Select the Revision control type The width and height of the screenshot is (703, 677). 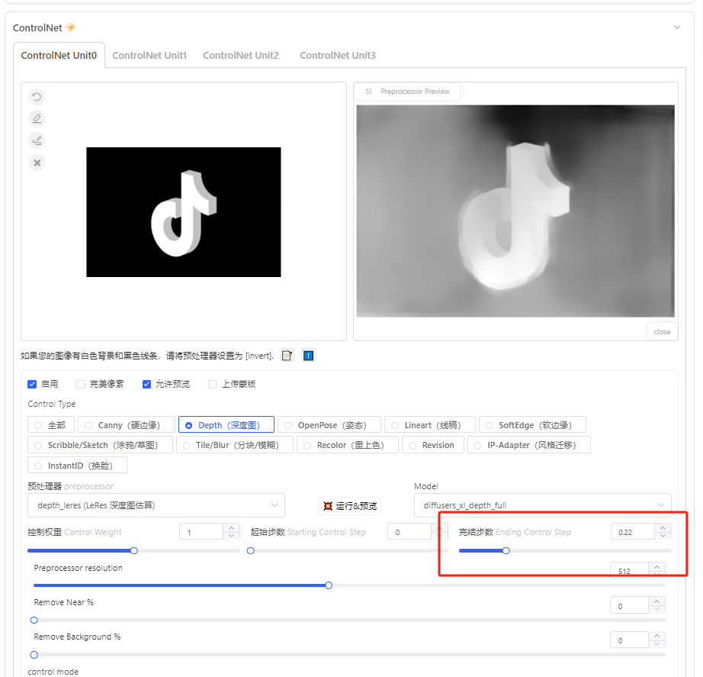pos(433,445)
